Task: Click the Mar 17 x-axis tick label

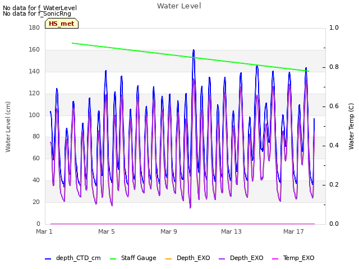Action: [x=293, y=231]
